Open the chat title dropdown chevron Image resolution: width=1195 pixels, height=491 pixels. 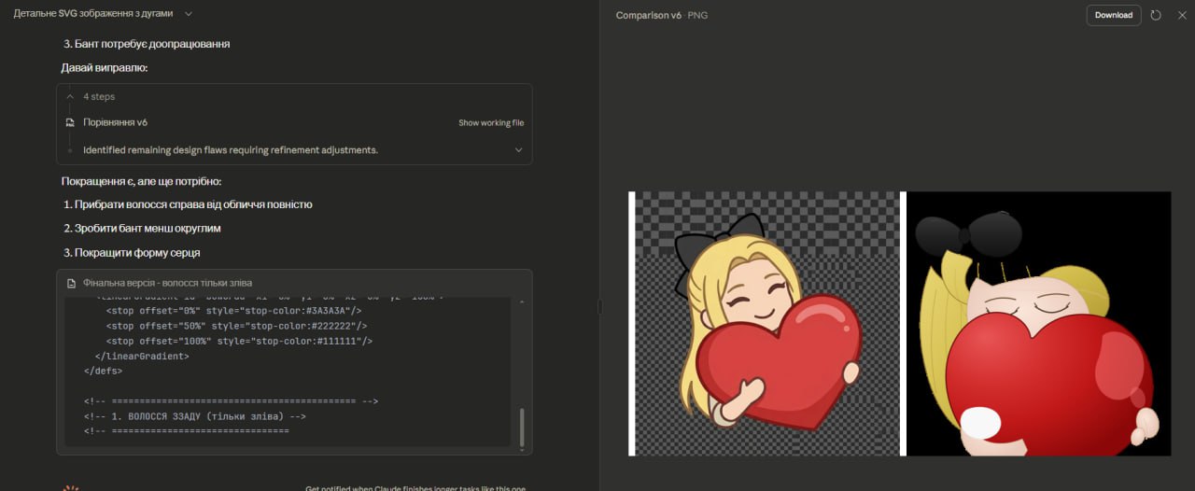click(189, 14)
